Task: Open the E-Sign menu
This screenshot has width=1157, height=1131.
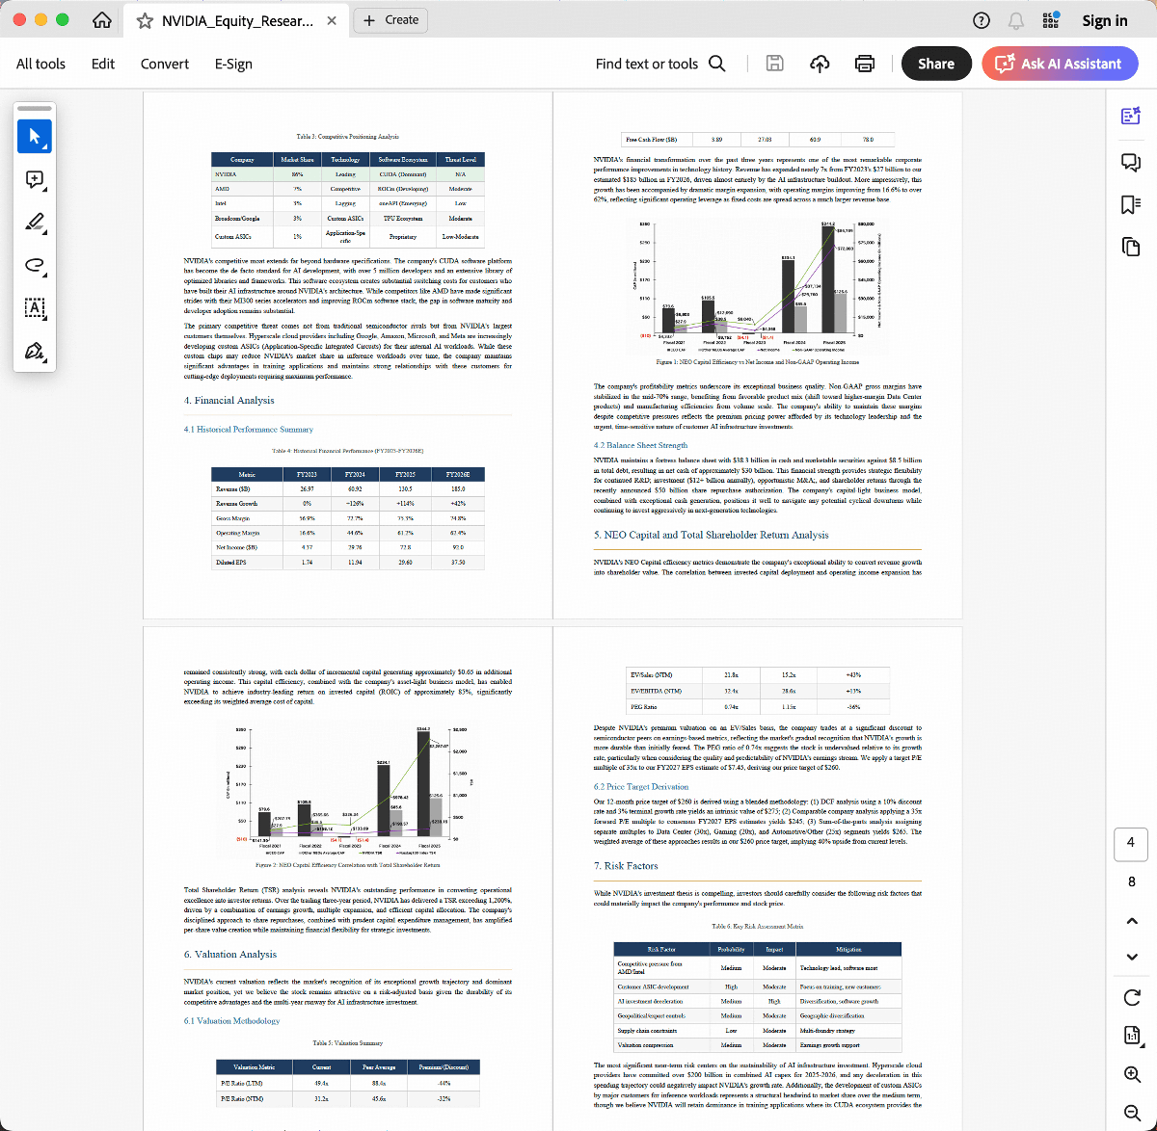Action: 233,64
